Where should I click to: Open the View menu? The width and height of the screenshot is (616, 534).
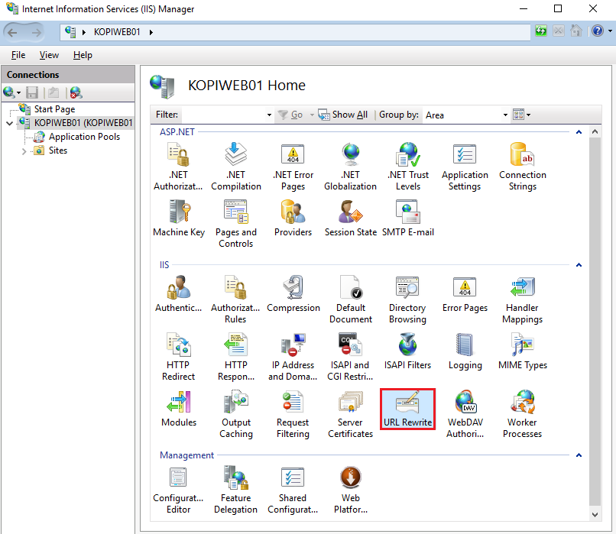point(49,55)
